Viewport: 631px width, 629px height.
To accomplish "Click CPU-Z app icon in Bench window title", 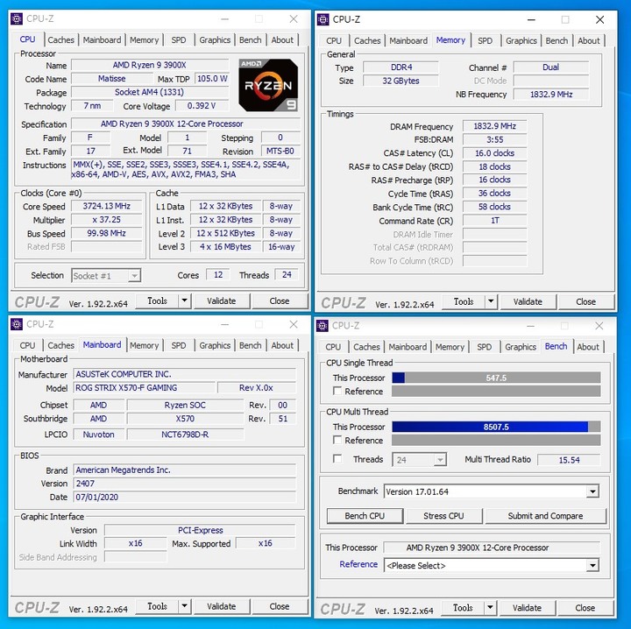I will (323, 325).
